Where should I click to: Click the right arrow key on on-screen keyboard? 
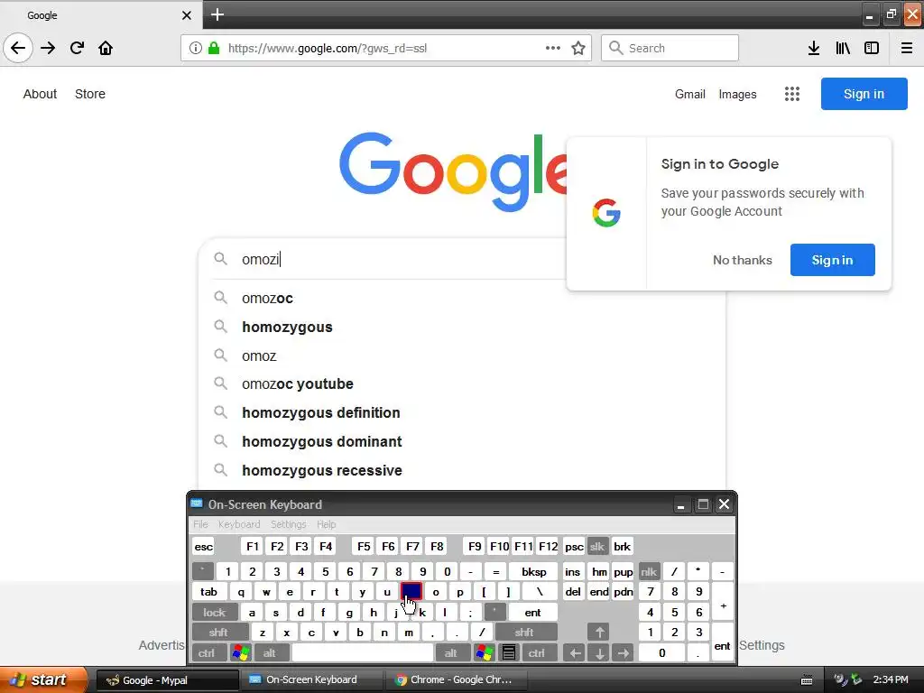623,653
